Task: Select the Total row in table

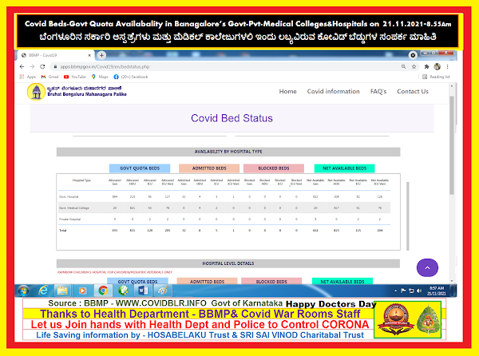Action: click(224, 231)
